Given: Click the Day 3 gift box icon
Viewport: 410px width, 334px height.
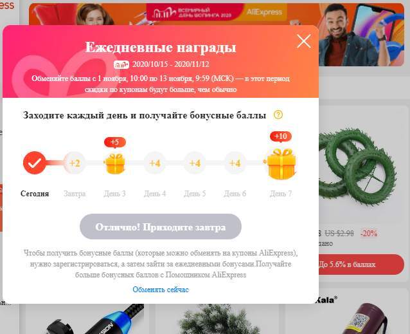Looking at the screenshot, I should pyautogui.click(x=114, y=163).
